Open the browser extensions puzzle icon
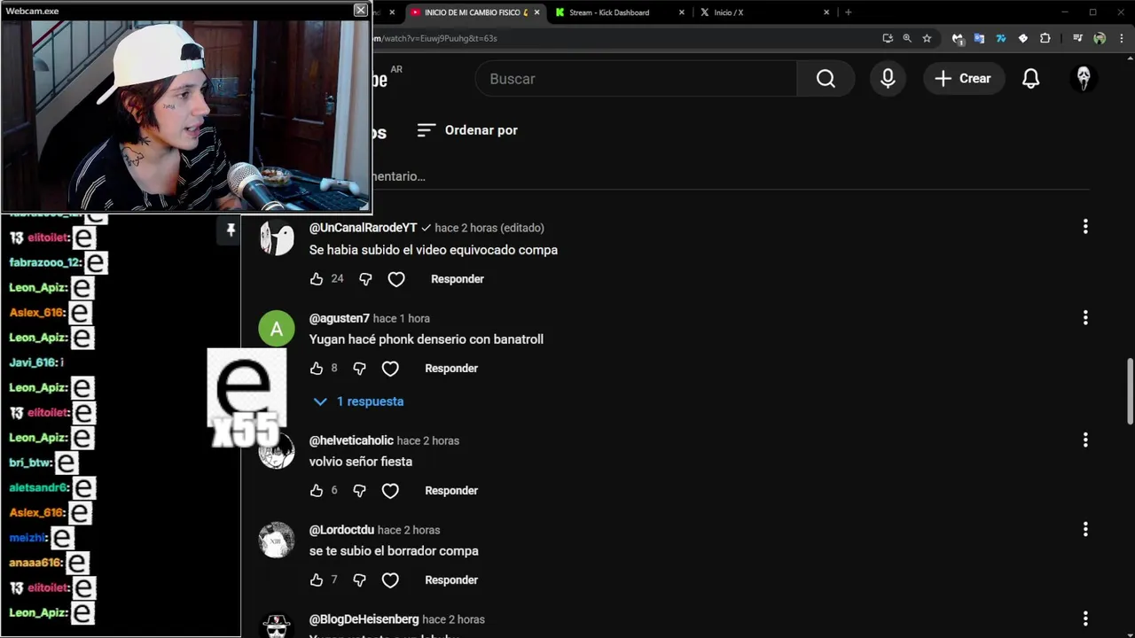This screenshot has height=638, width=1135. point(1045,38)
